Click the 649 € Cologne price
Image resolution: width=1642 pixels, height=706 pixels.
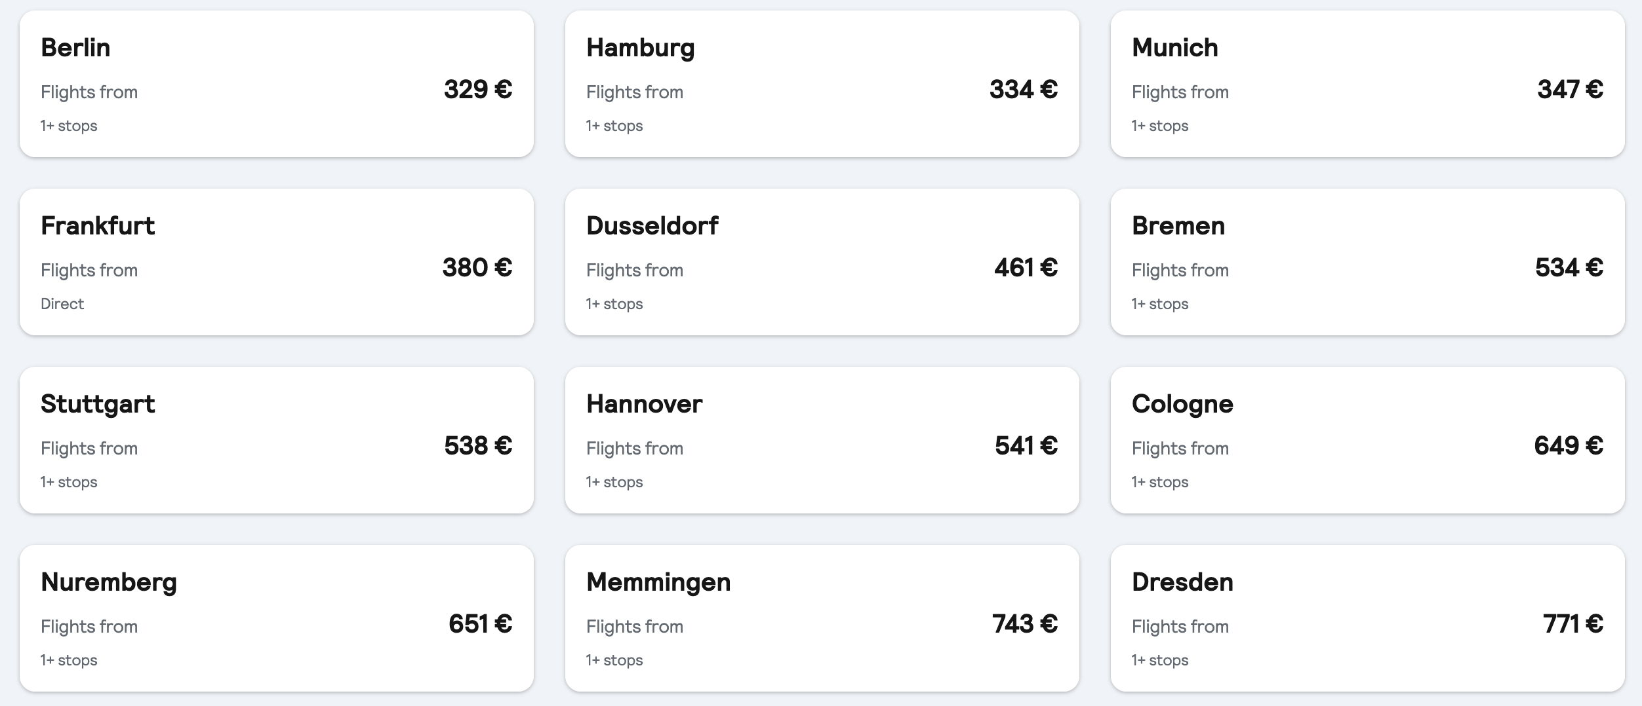[1569, 446]
